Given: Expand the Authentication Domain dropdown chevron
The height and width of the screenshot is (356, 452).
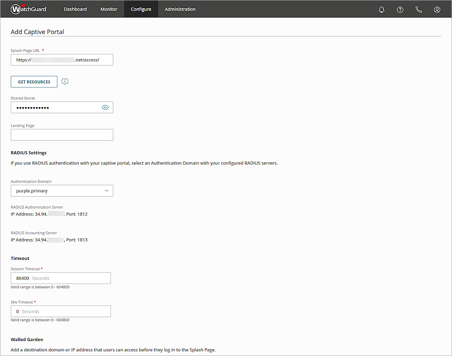Looking at the screenshot, I should click(x=107, y=190).
